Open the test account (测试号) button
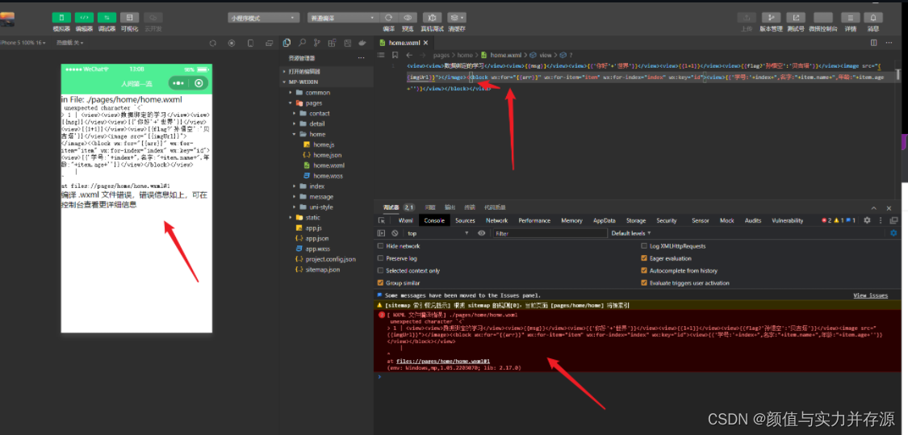Viewport: 908px width, 435px height. pyautogui.click(x=796, y=18)
